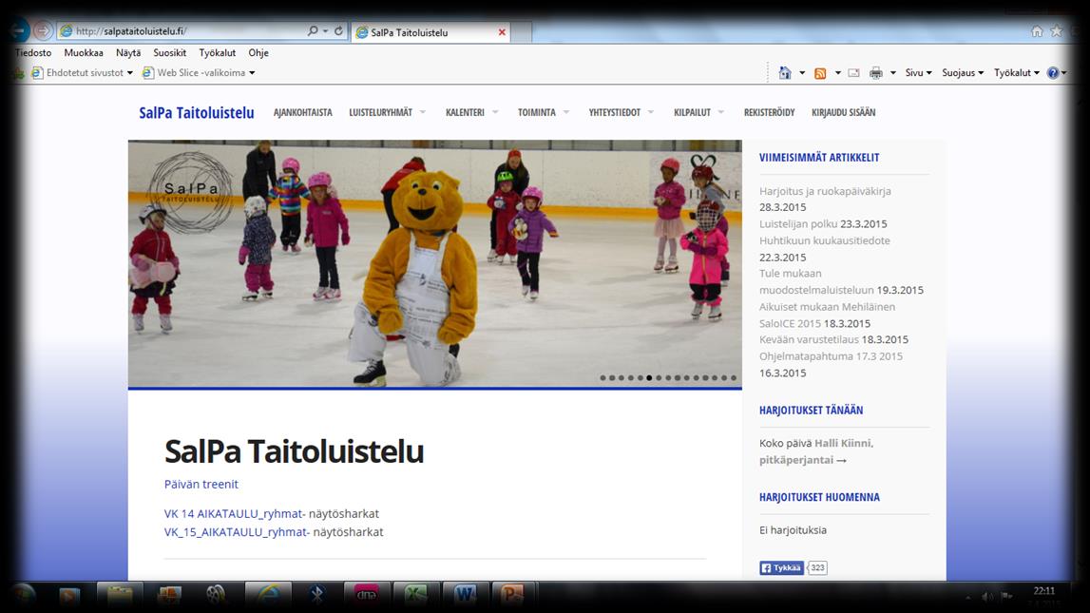Screen dimensions: 1090x613
Task: Expand the KALENTERI navigation menu
Action: pyautogui.click(x=472, y=112)
